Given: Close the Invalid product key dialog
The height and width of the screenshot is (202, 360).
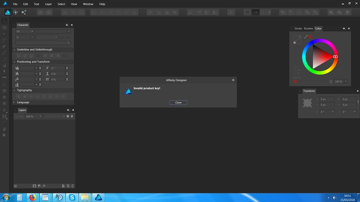Looking at the screenshot, I should click(178, 102).
